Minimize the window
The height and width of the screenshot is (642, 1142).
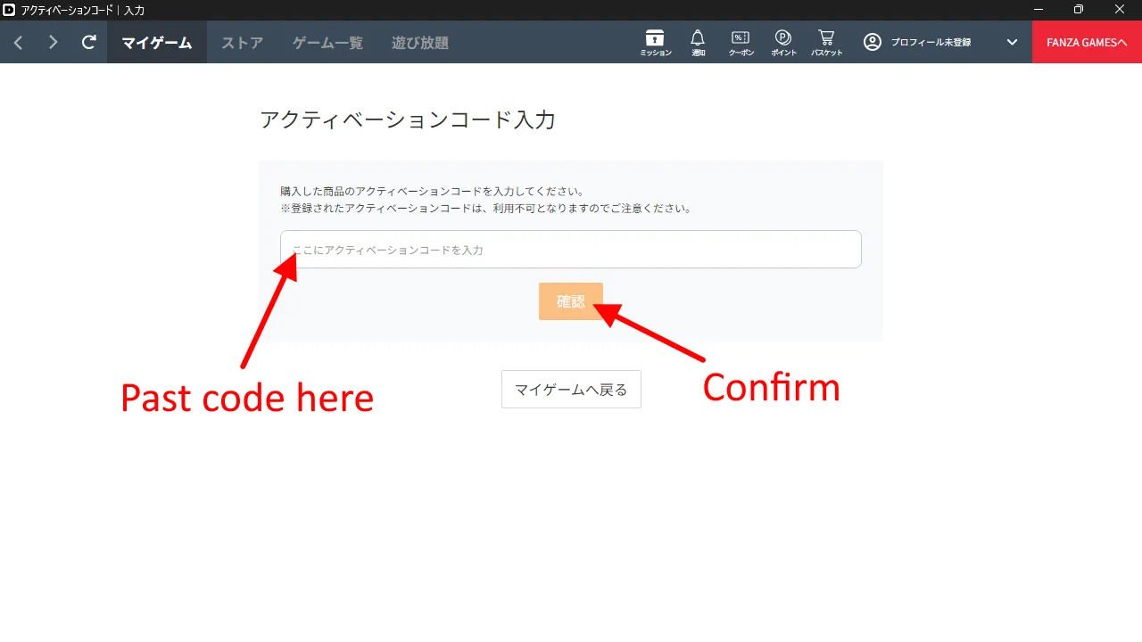click(x=1038, y=10)
